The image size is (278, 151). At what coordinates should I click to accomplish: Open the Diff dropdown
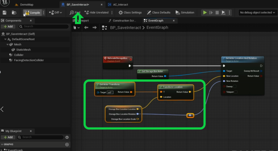click(55, 12)
